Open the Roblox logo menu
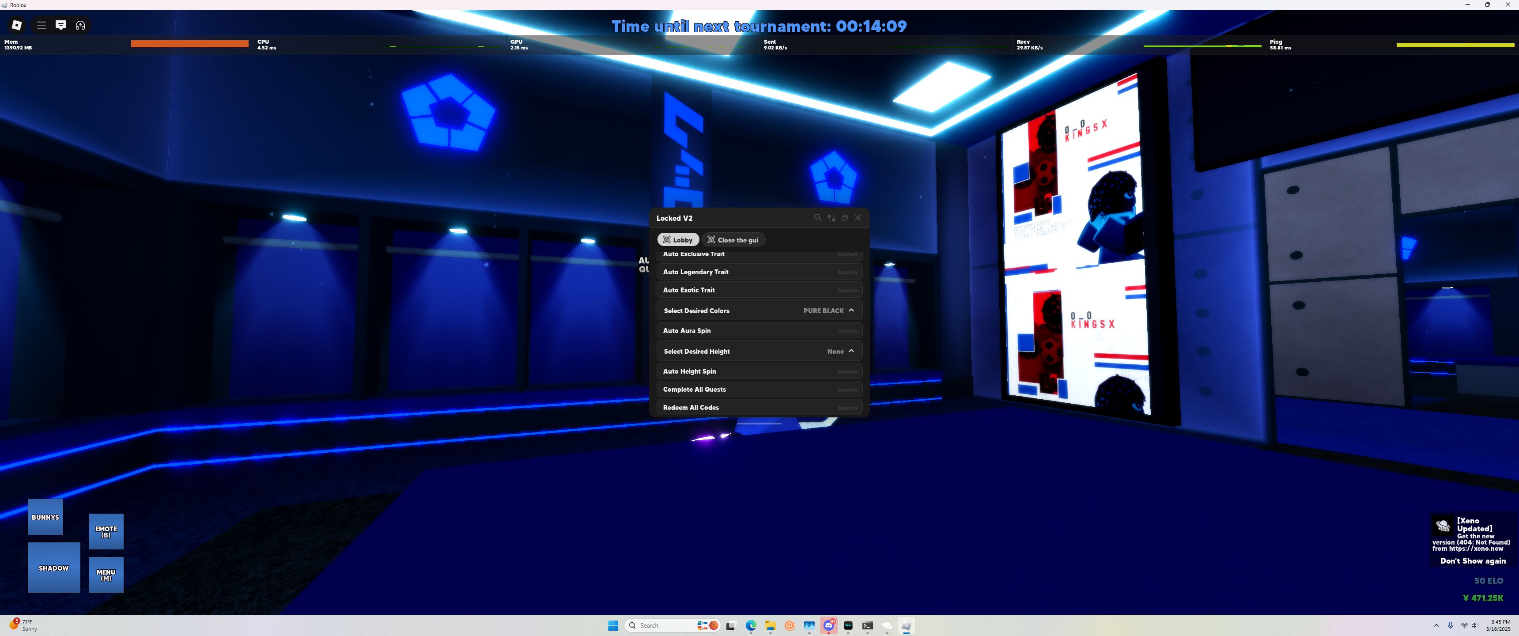The image size is (1519, 636). click(16, 25)
